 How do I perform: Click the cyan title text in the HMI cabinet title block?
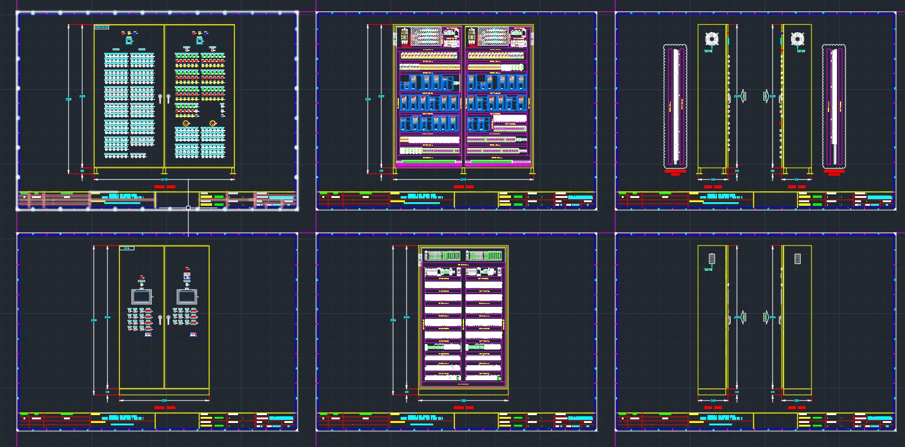click(x=122, y=418)
